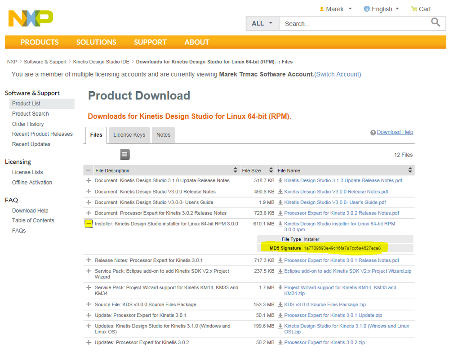Click download icon for Processor Expert 3.0.2 Release Notes.pdf

tap(280, 213)
